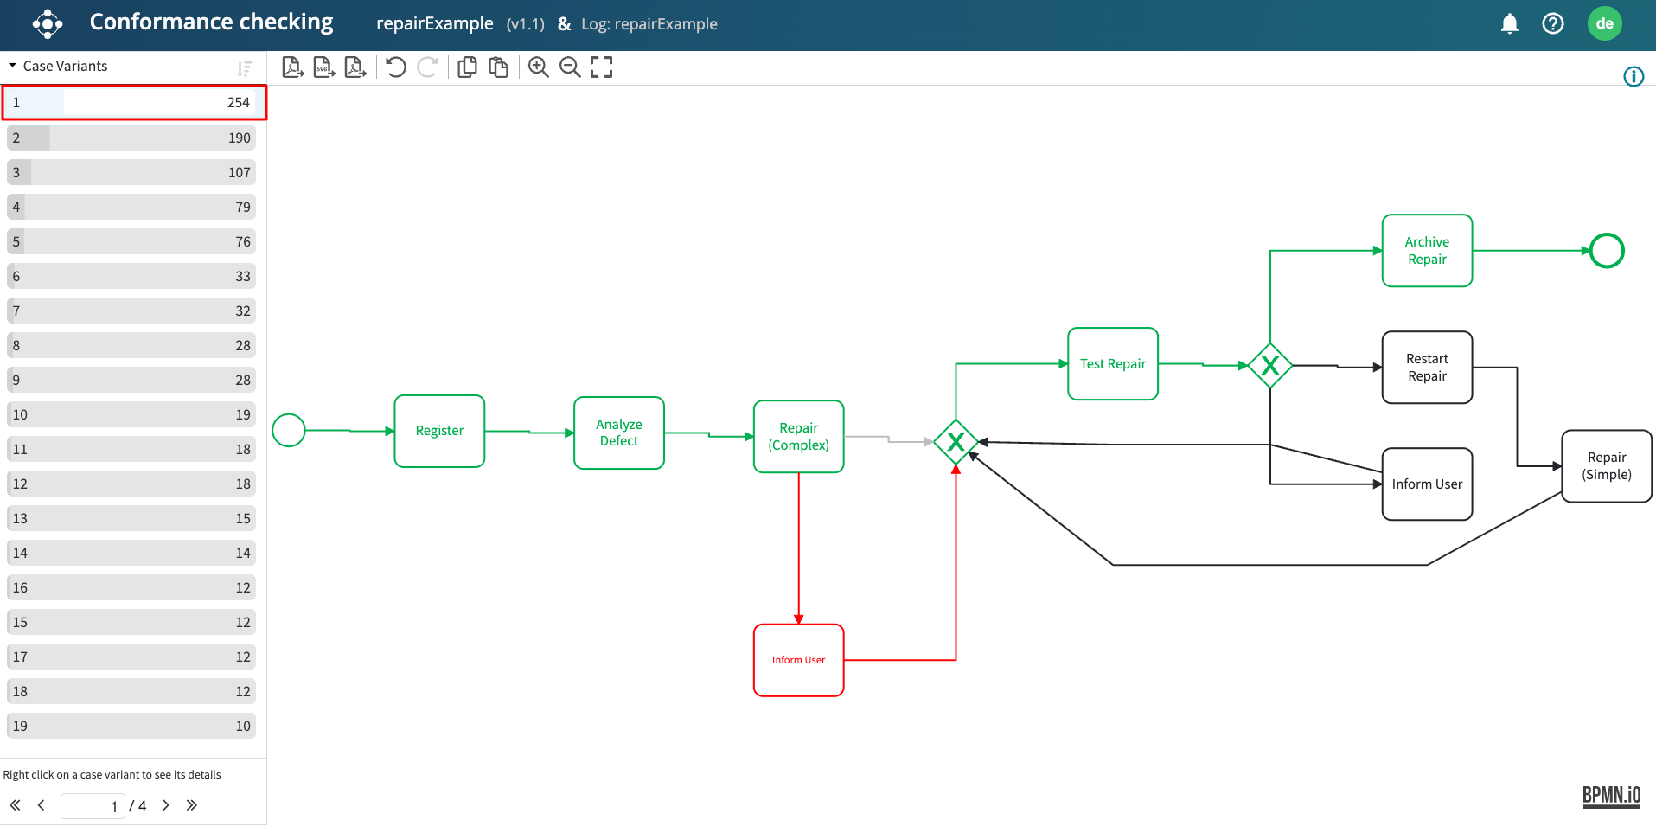Screen dimensions: 1656x833
Task: Click the BPMN.iO logo link
Action: [1611, 796]
